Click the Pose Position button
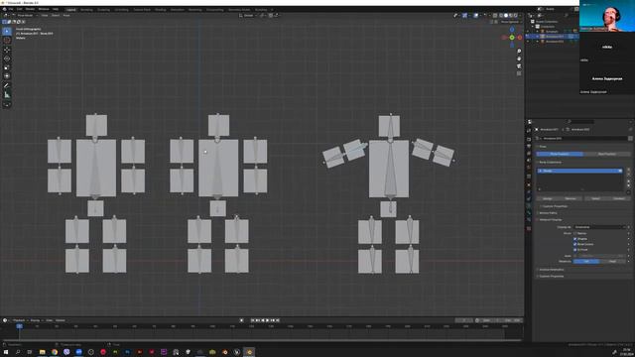The width and height of the screenshot is (635, 357). pos(560,155)
